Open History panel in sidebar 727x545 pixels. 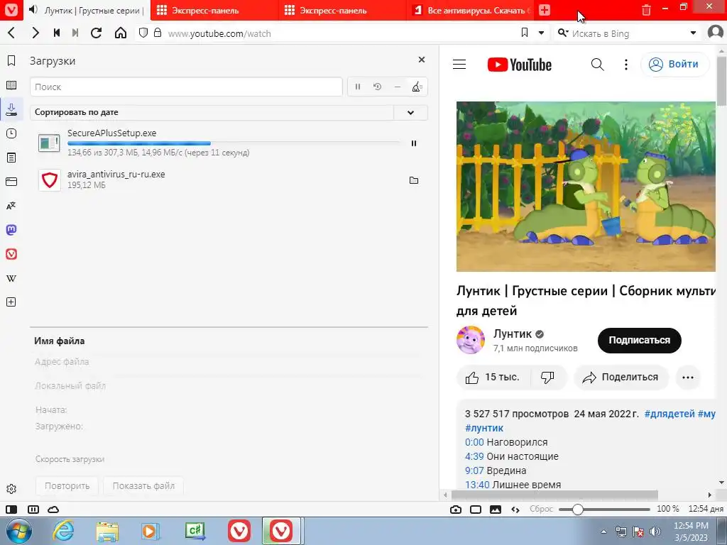coord(11,133)
